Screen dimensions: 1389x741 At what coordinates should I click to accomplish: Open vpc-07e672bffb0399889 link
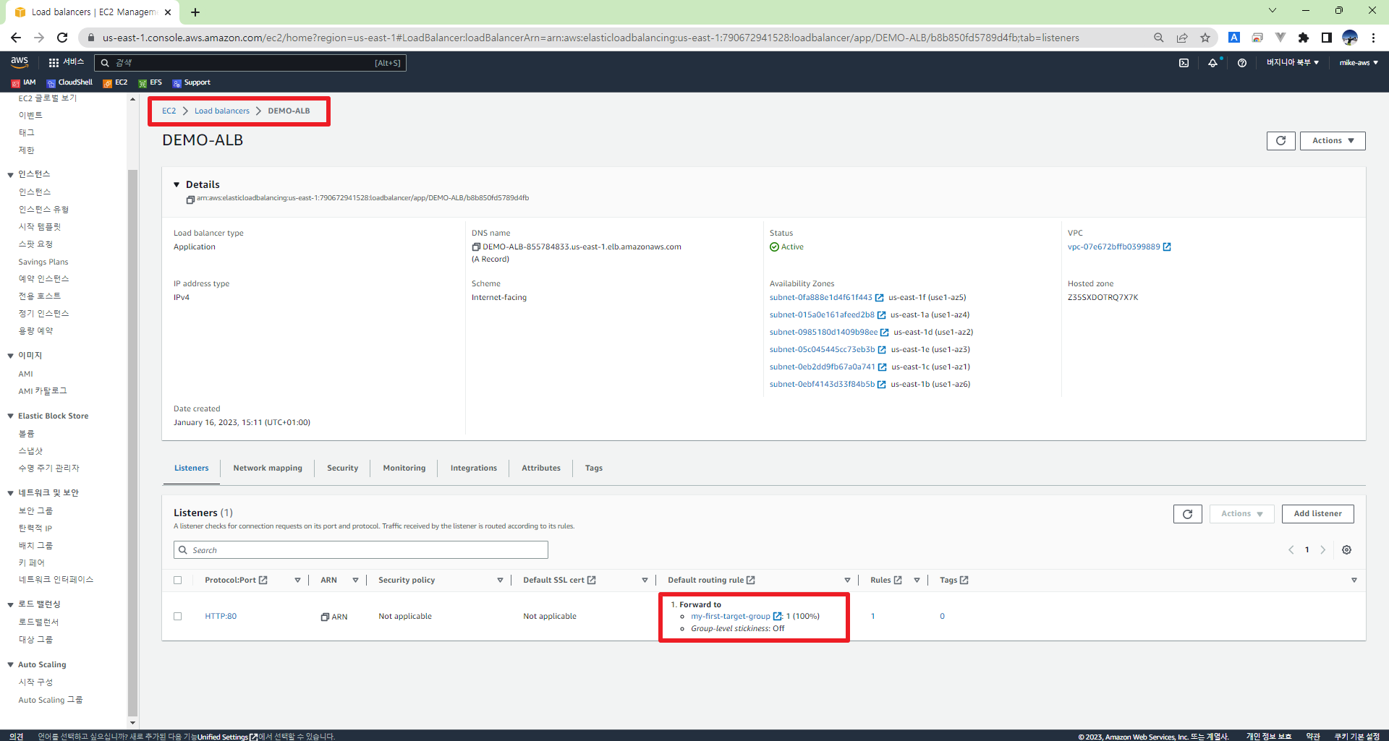1113,247
